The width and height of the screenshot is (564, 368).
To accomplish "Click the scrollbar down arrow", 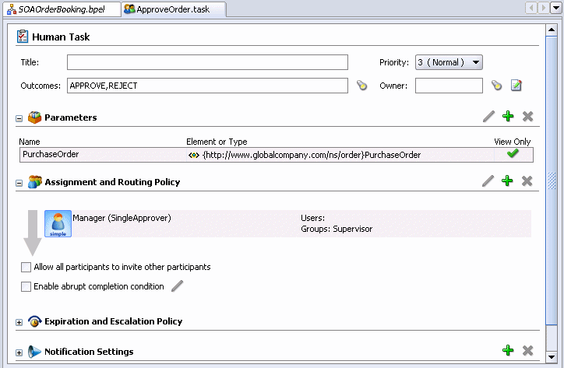I will [552, 357].
